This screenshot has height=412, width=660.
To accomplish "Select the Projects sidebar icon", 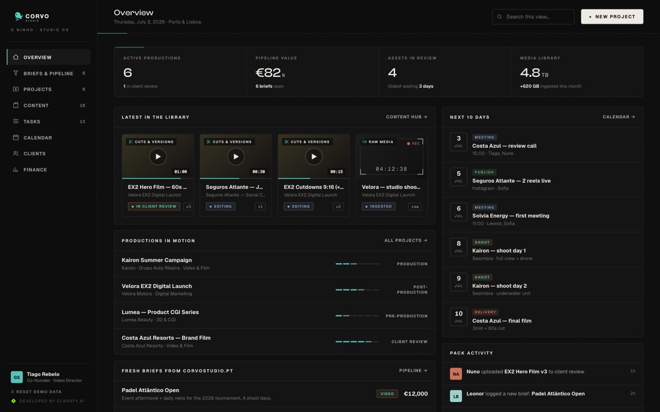I will click(15, 89).
